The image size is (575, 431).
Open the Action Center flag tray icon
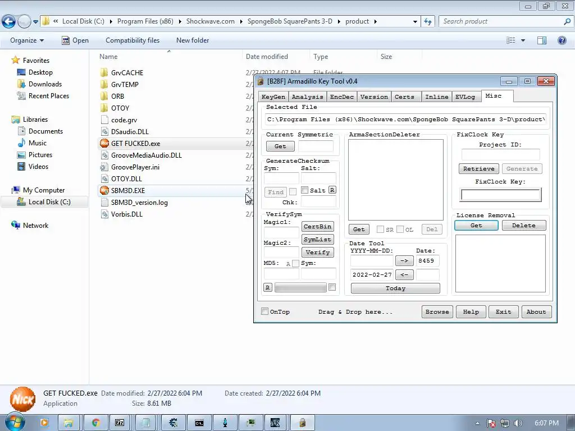click(491, 423)
